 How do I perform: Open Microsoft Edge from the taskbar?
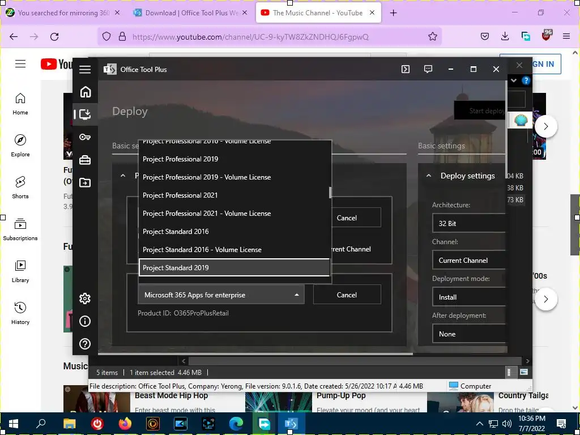click(x=236, y=424)
